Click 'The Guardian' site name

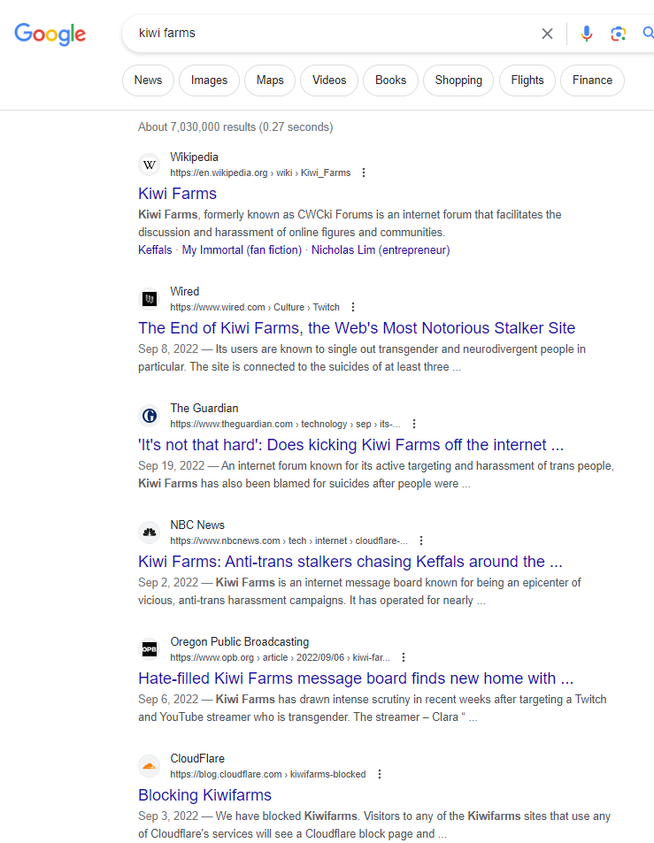(x=204, y=408)
